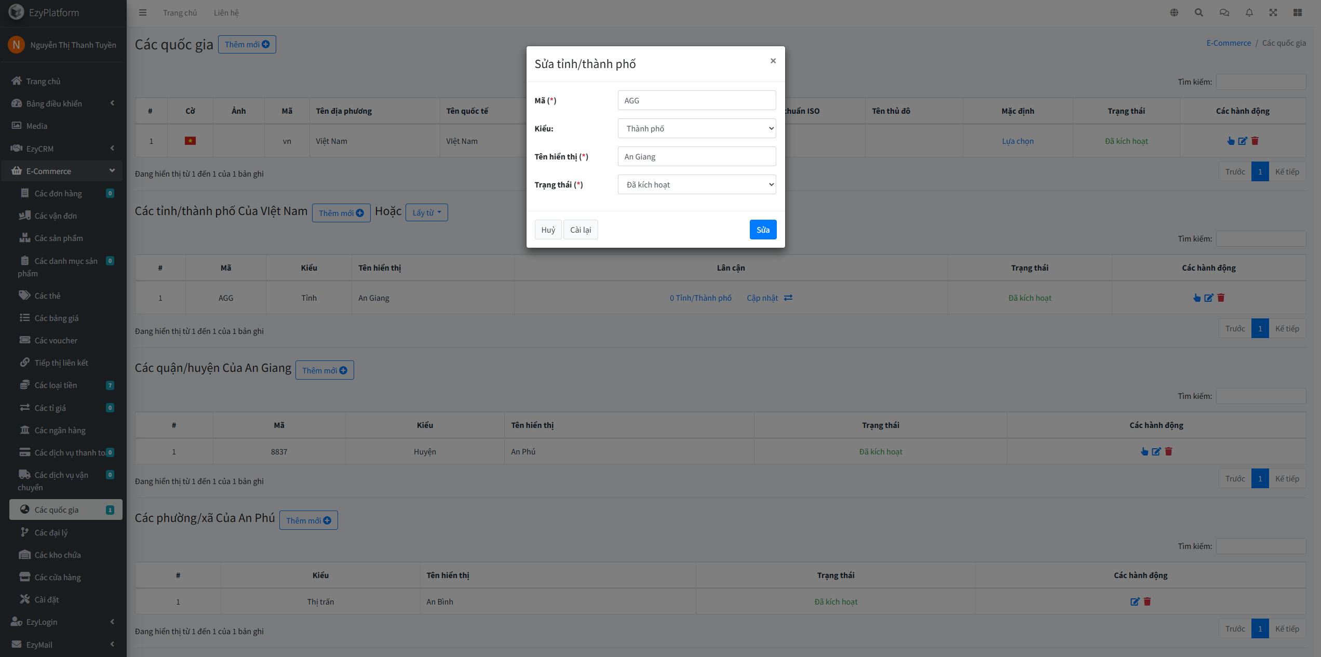Viewport: 1321px width, 657px height.
Task: Click edit icon for An Phú district
Action: 1156,451
